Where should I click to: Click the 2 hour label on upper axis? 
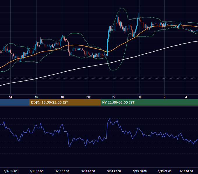point(165,97)
